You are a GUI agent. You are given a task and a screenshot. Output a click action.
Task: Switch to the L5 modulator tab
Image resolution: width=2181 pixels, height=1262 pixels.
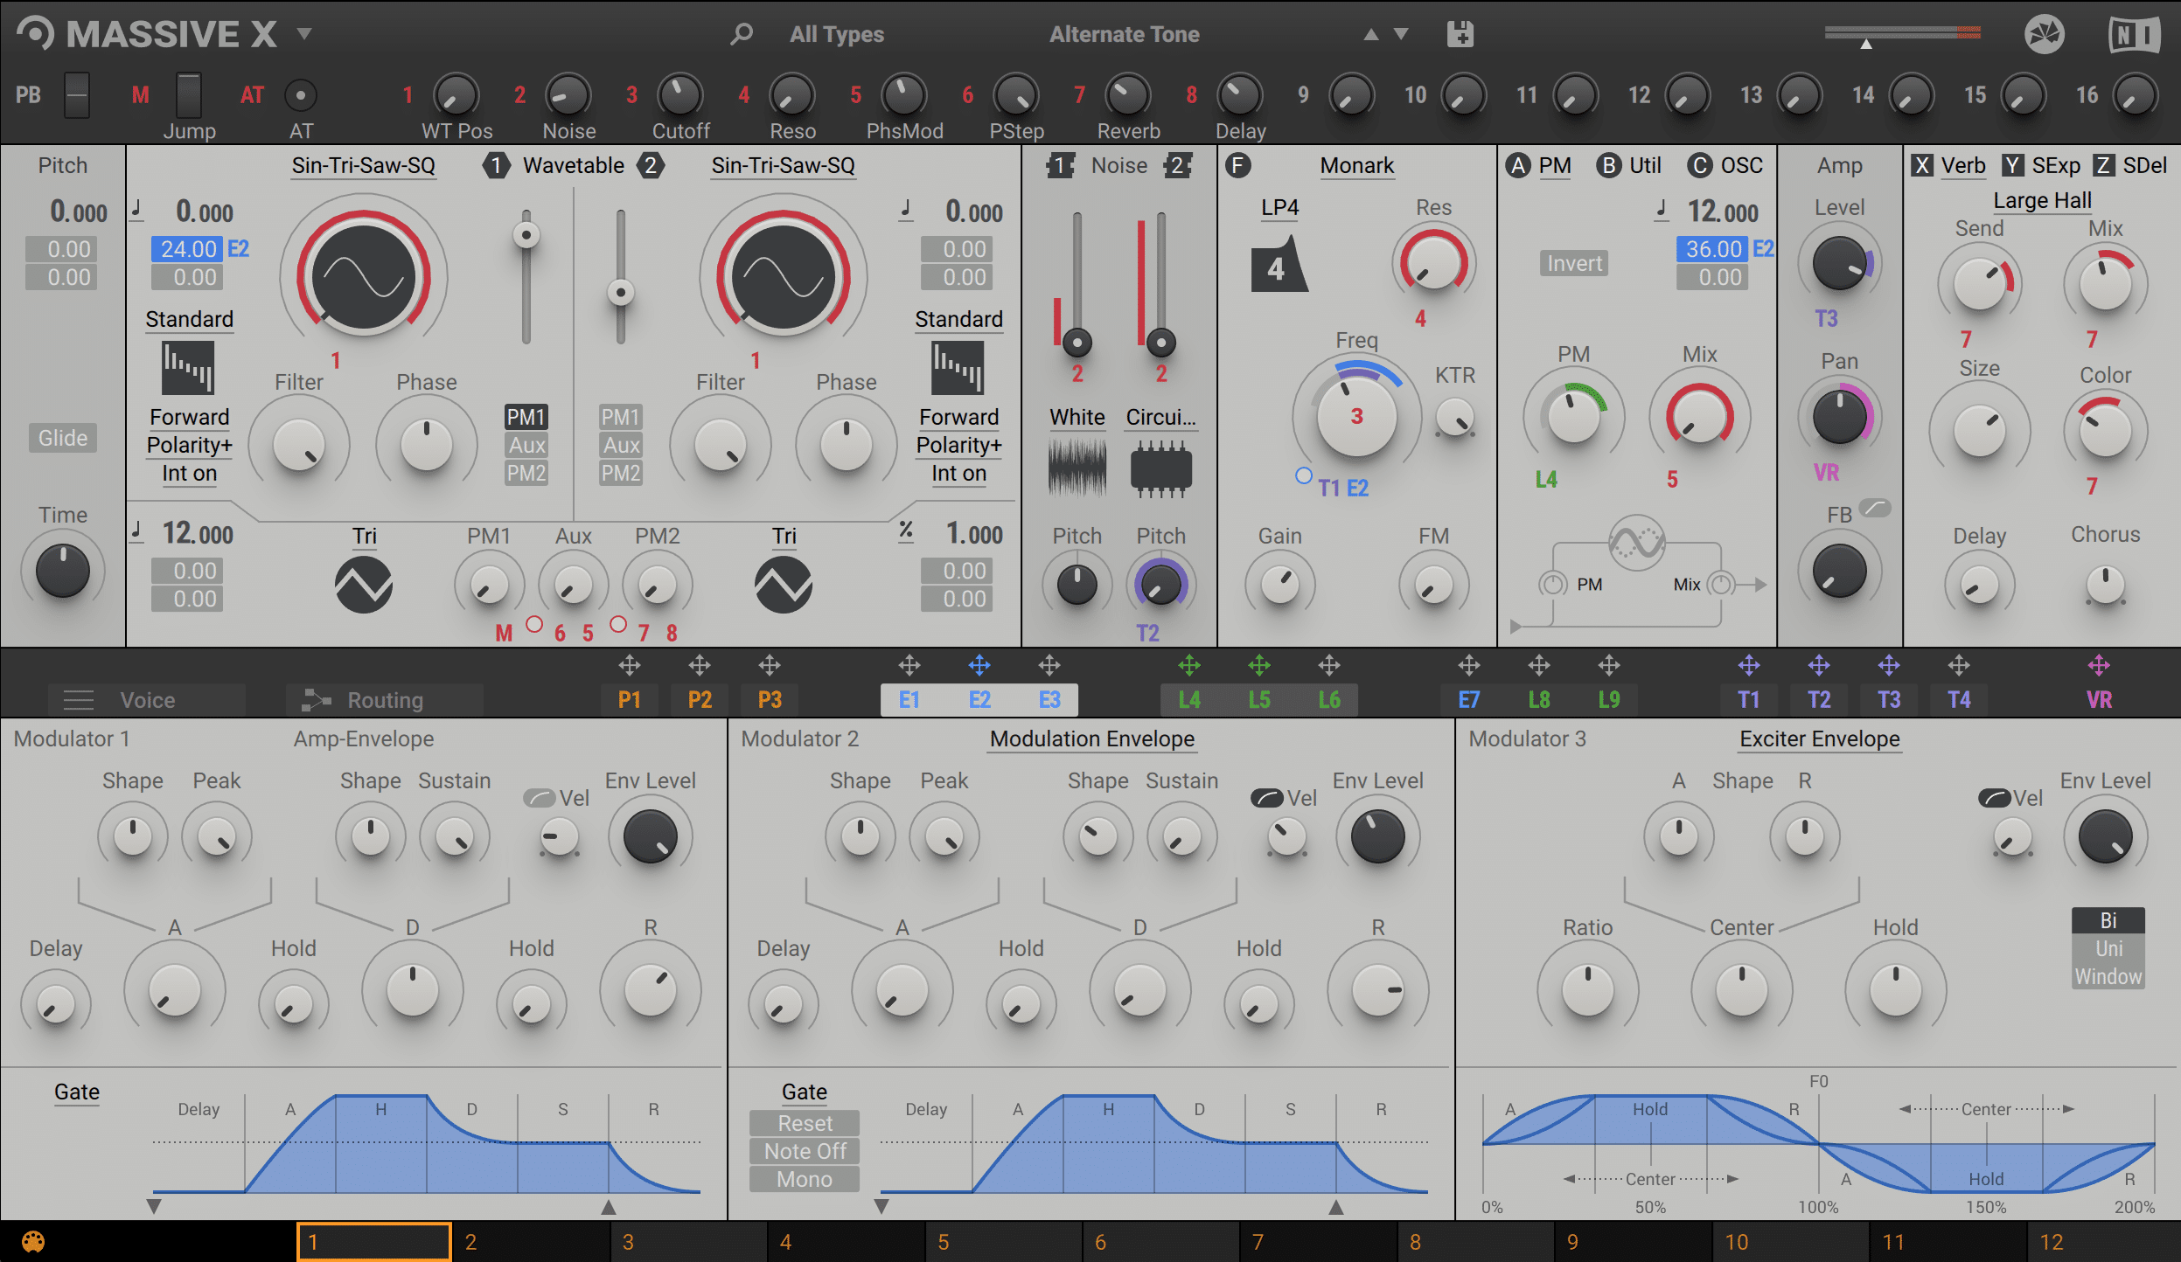click(1259, 699)
